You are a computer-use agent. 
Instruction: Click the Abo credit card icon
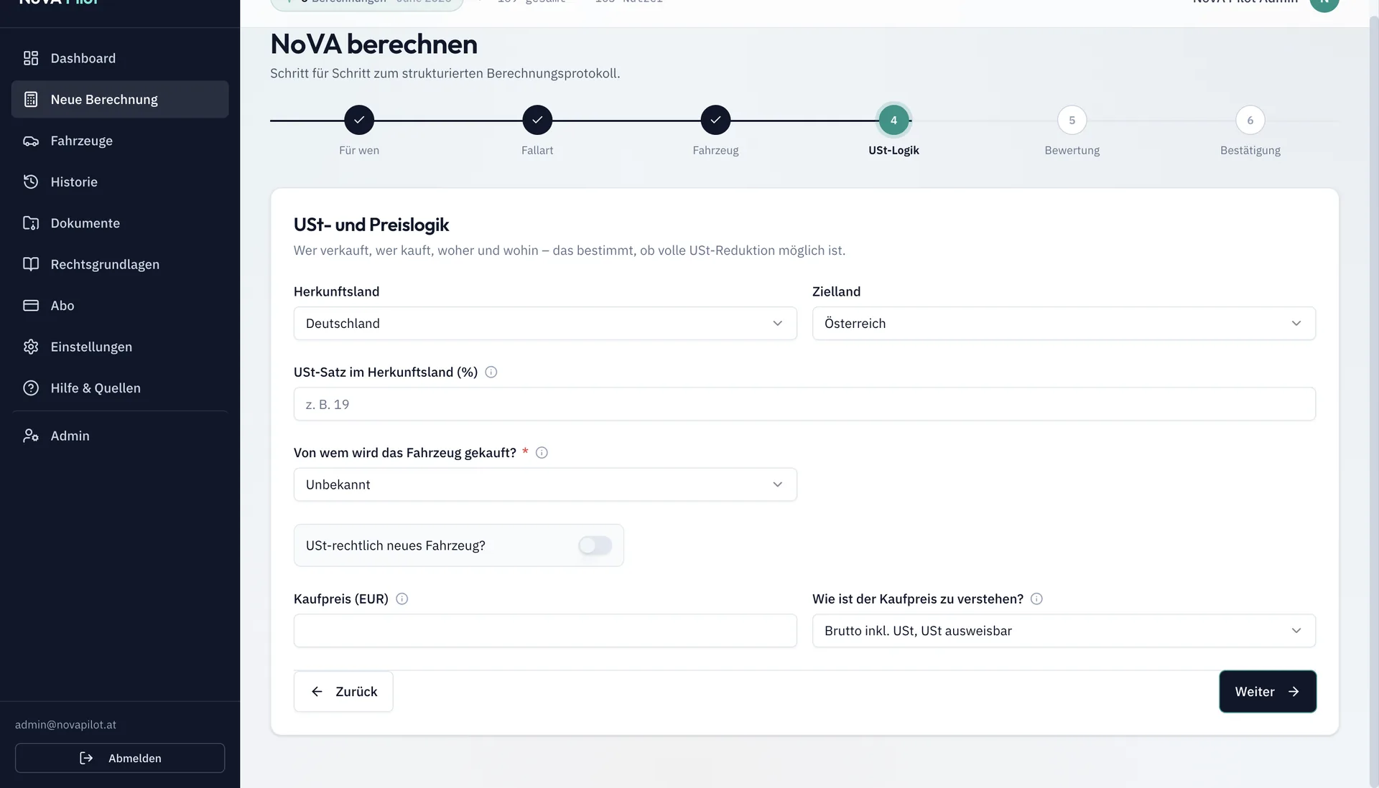(31, 306)
